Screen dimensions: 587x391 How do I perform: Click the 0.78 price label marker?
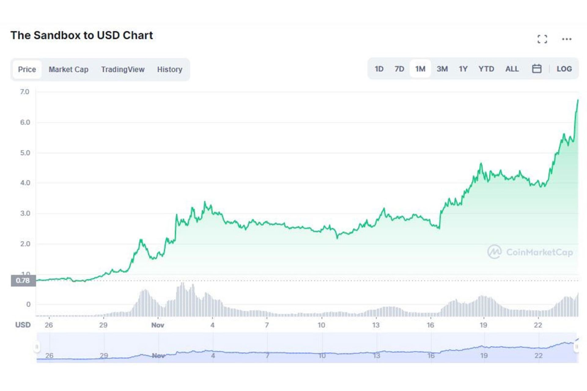click(23, 280)
